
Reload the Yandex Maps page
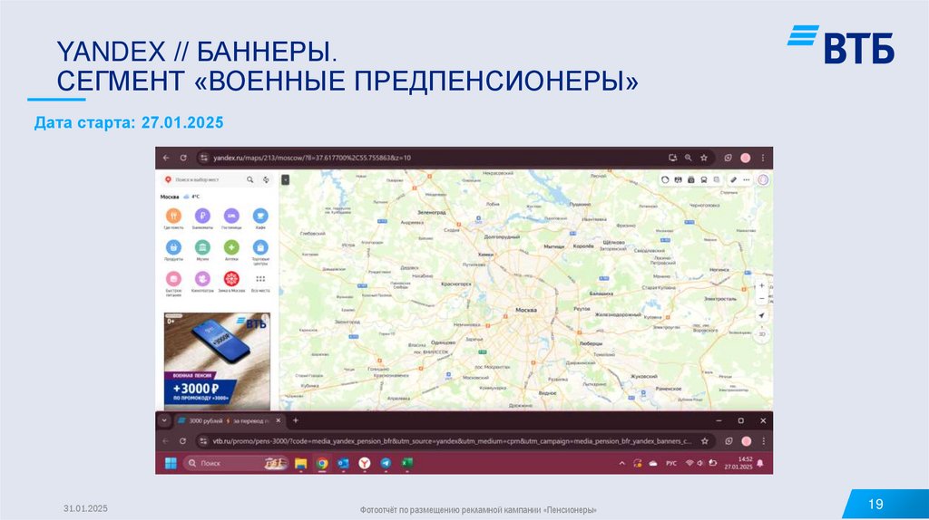coord(183,158)
